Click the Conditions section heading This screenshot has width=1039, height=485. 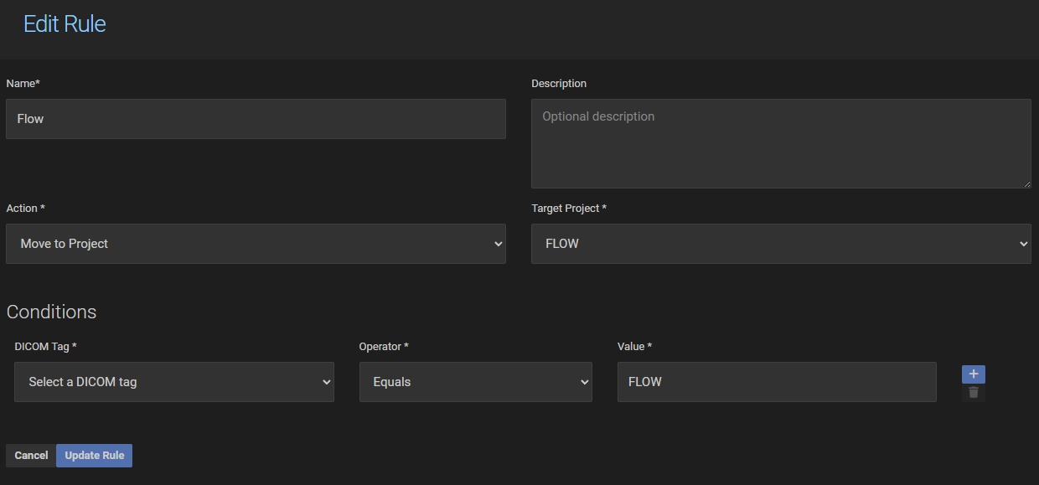[x=51, y=312]
